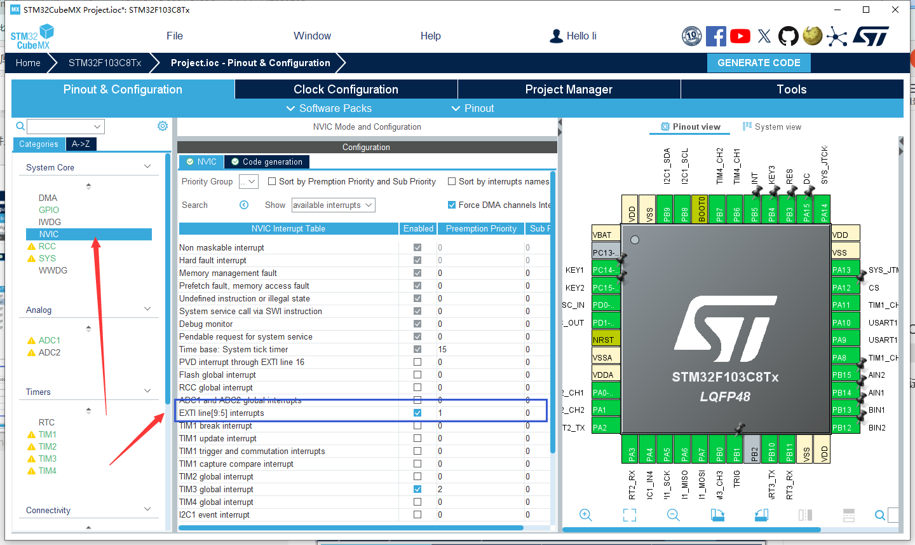Viewport: 915px width, 545px height.
Task: Switch to Clock Configuration tab
Action: (346, 89)
